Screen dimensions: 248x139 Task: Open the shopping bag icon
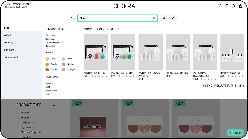coord(240,6)
